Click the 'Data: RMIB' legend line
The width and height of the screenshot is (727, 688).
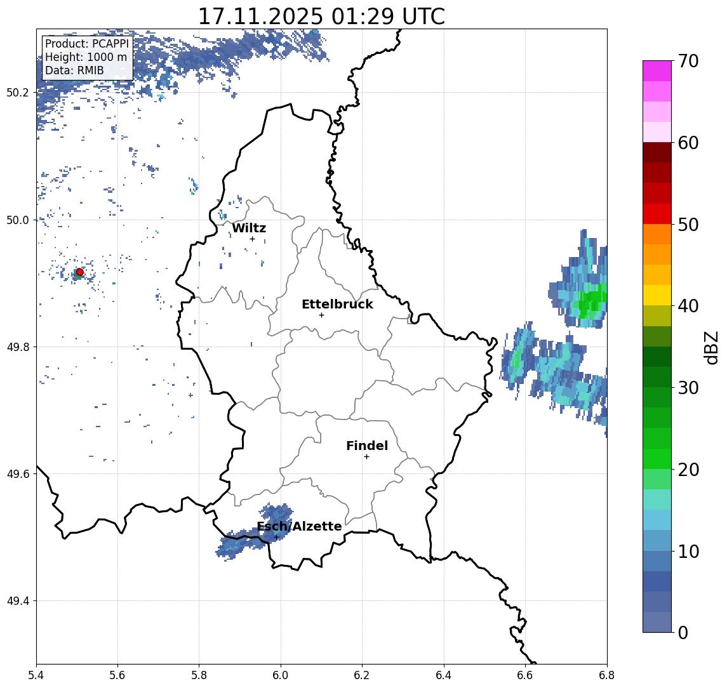pyautogui.click(x=74, y=70)
